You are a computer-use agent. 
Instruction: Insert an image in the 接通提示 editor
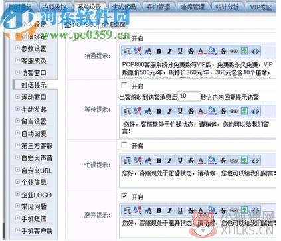[244, 51]
